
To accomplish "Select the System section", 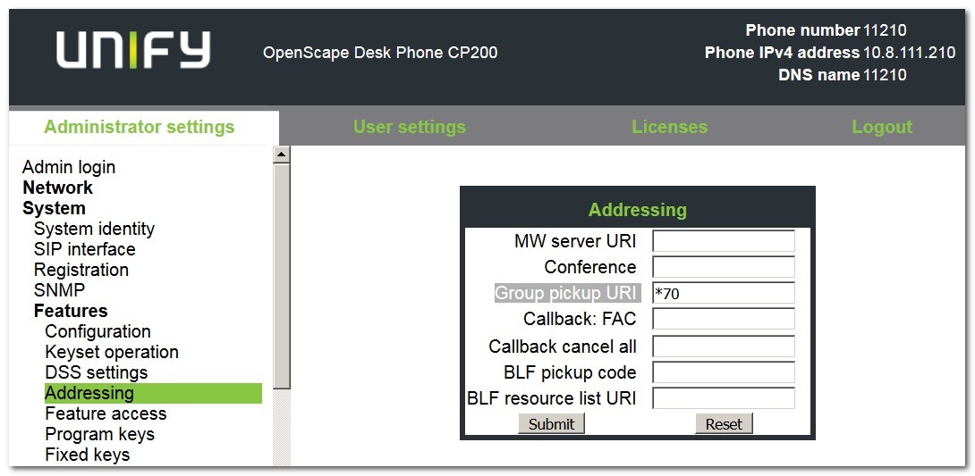I will (x=54, y=208).
